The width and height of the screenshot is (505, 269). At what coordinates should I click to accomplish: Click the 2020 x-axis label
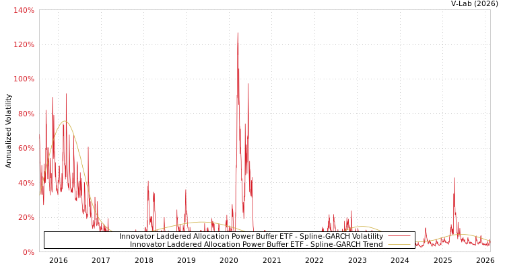click(229, 260)
